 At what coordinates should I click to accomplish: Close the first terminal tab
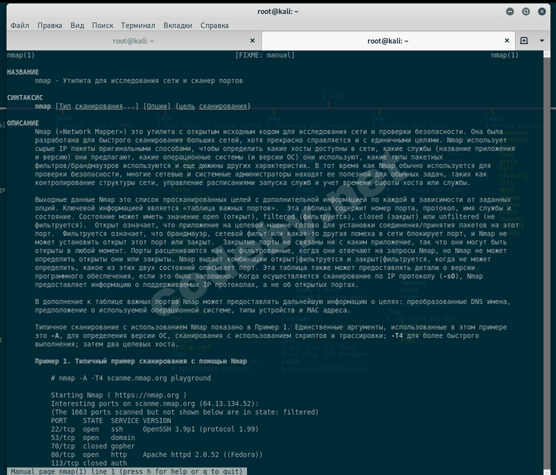[x=252, y=41]
